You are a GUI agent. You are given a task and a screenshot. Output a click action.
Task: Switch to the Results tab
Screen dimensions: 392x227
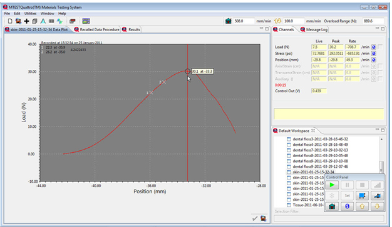coord(132,29)
